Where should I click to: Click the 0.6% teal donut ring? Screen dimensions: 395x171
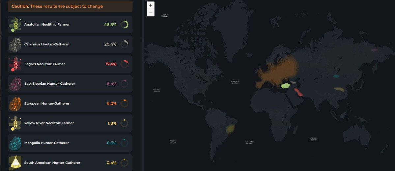pos(124,143)
